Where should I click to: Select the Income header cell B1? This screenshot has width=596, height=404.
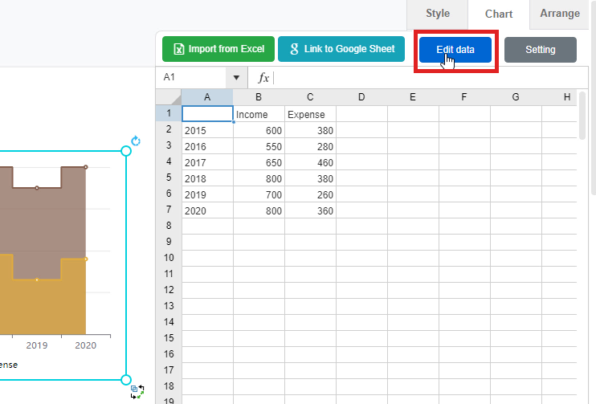point(259,114)
